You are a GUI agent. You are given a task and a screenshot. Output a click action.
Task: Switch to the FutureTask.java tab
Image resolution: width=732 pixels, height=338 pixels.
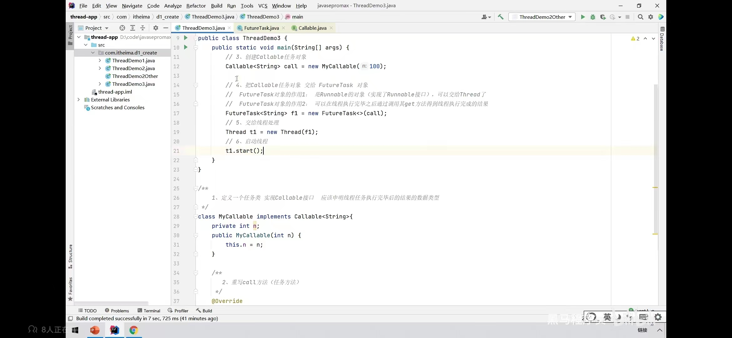click(261, 28)
